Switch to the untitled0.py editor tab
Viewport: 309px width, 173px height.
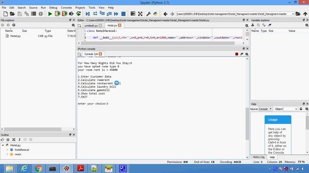coord(91,25)
